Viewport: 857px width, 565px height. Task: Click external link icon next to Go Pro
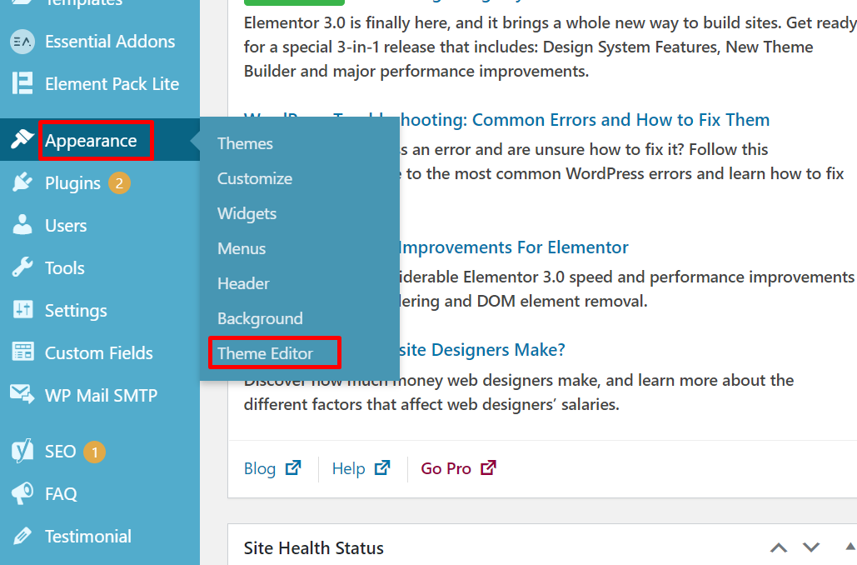[489, 467]
